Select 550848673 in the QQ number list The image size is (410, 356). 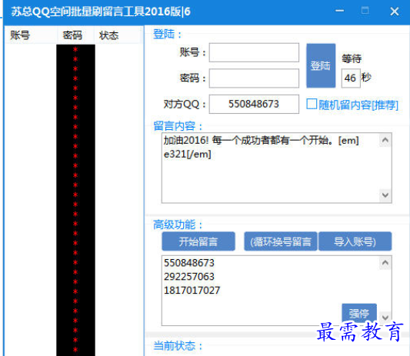click(189, 263)
